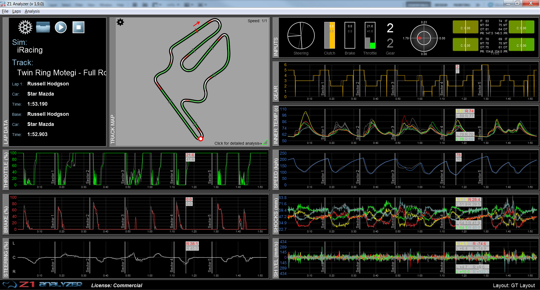Viewport: 540px width, 290px height.
Task: Click base lap car Star Mazda
Action: tap(40, 124)
